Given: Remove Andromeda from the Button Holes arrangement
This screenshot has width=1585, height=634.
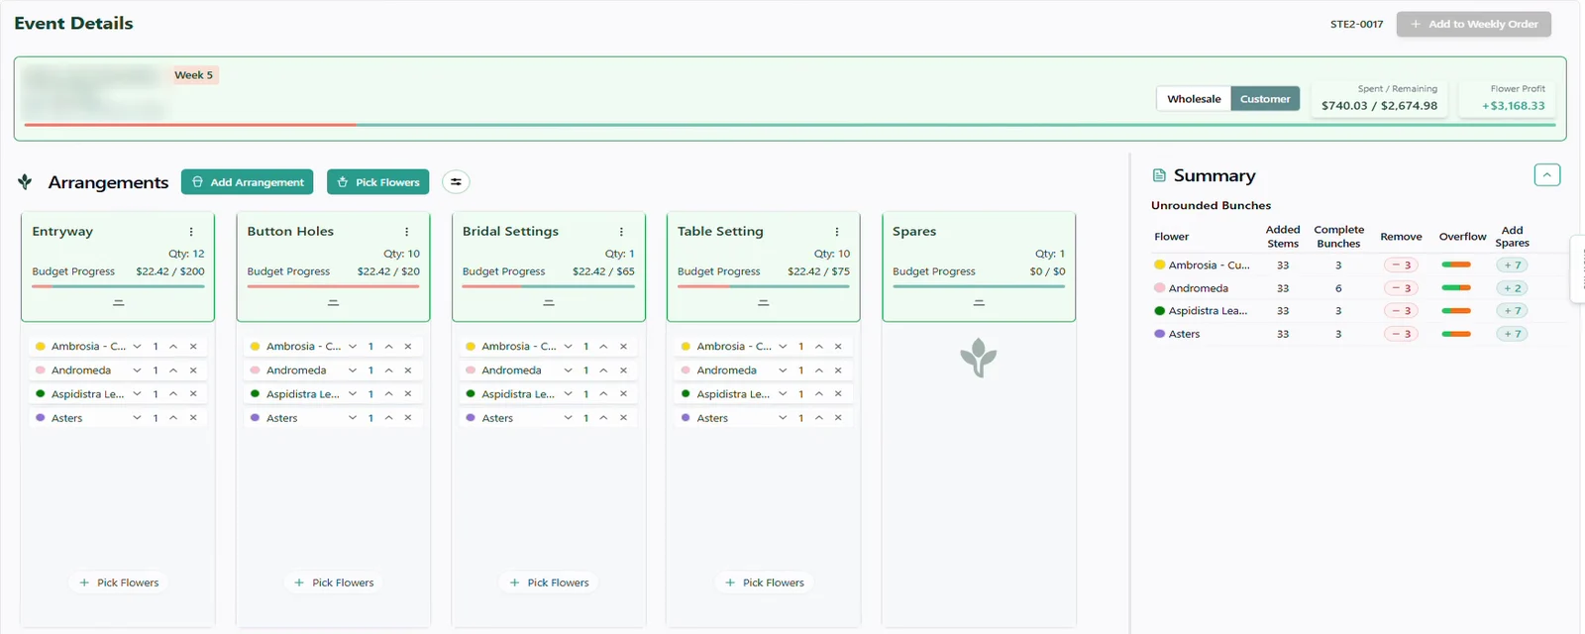Looking at the screenshot, I should [408, 370].
